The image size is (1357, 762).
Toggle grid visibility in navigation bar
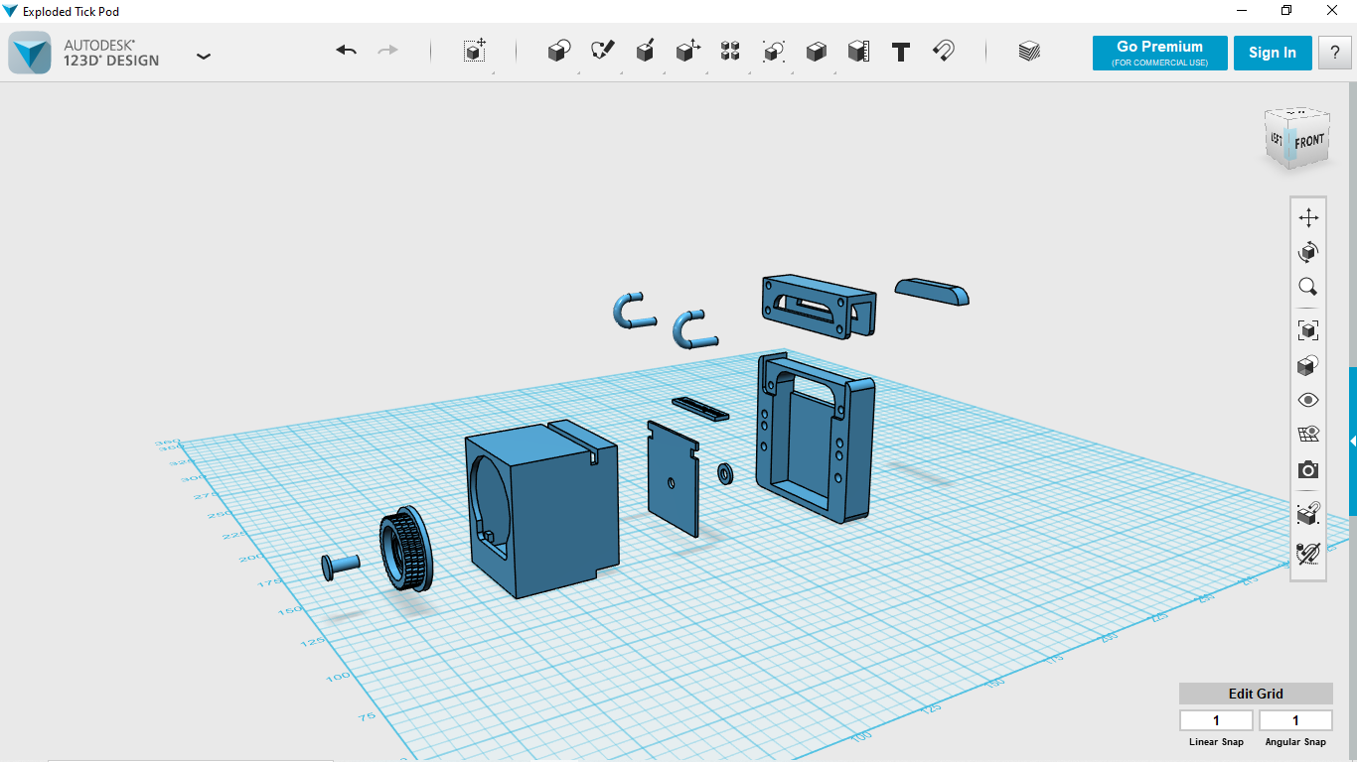click(x=1308, y=435)
